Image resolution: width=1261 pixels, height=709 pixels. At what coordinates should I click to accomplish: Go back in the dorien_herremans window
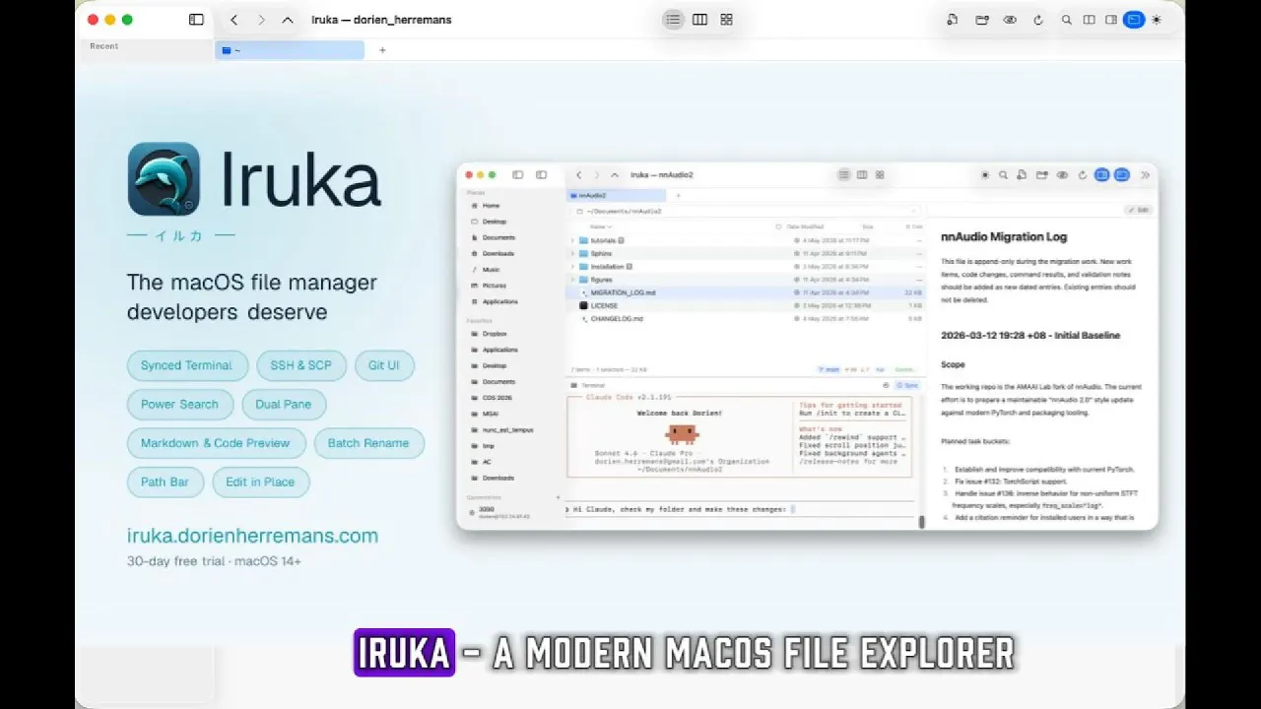click(233, 20)
